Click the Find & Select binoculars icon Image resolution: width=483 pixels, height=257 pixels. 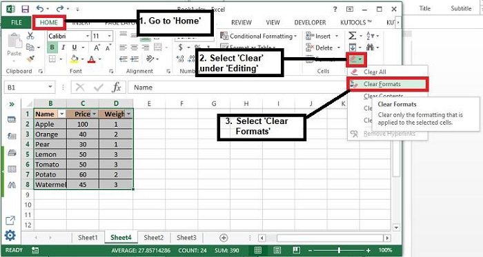(371, 48)
